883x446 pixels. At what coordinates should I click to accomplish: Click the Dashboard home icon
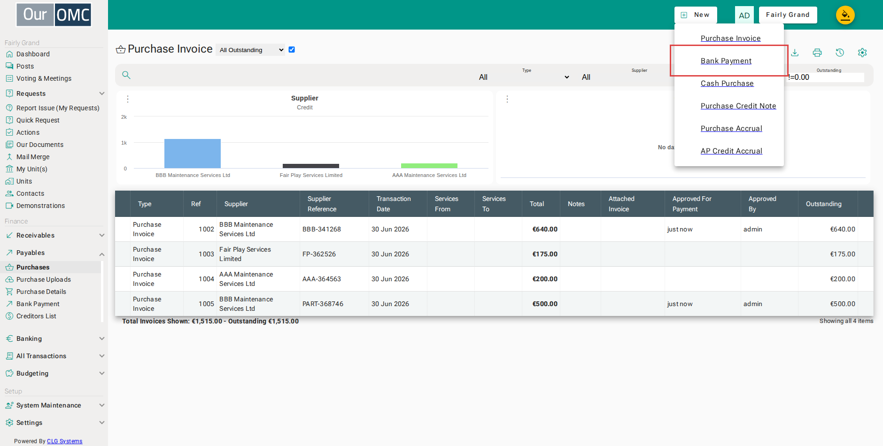click(x=9, y=54)
